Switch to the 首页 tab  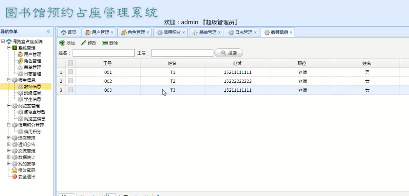pos(69,33)
